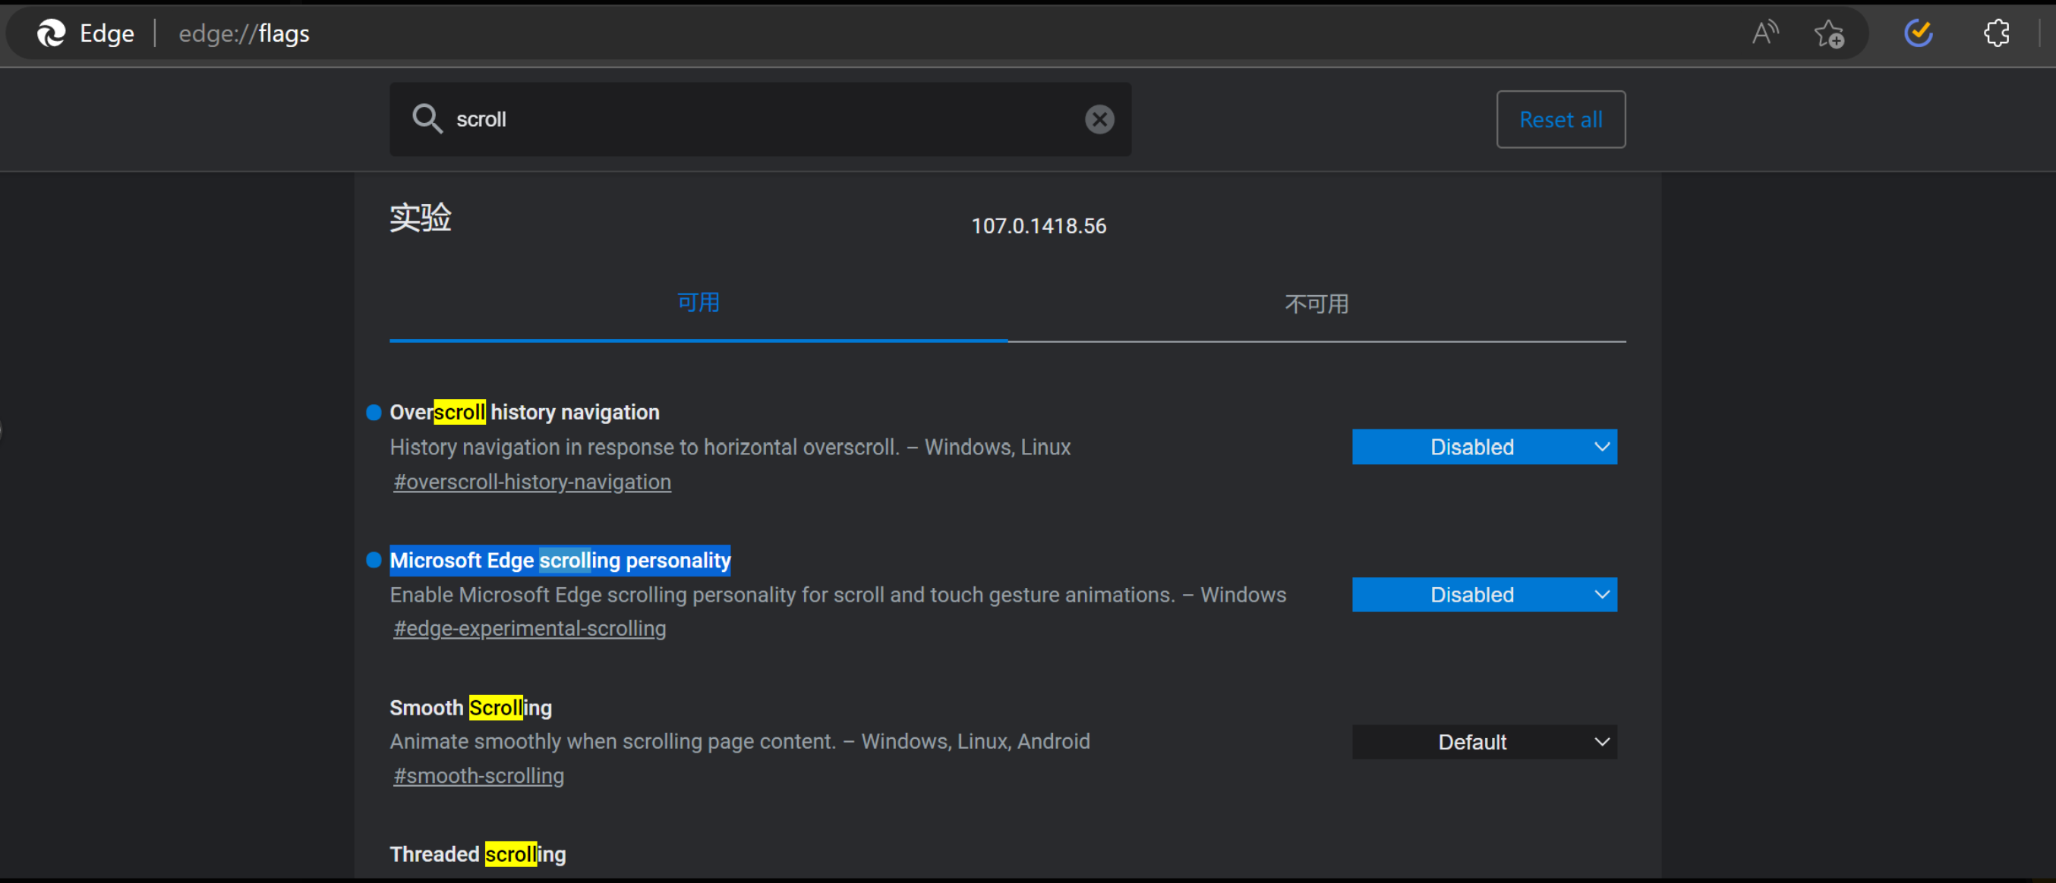Screen dimensions: 2056x883
Task: Open the Read aloud icon
Action: pos(1764,33)
